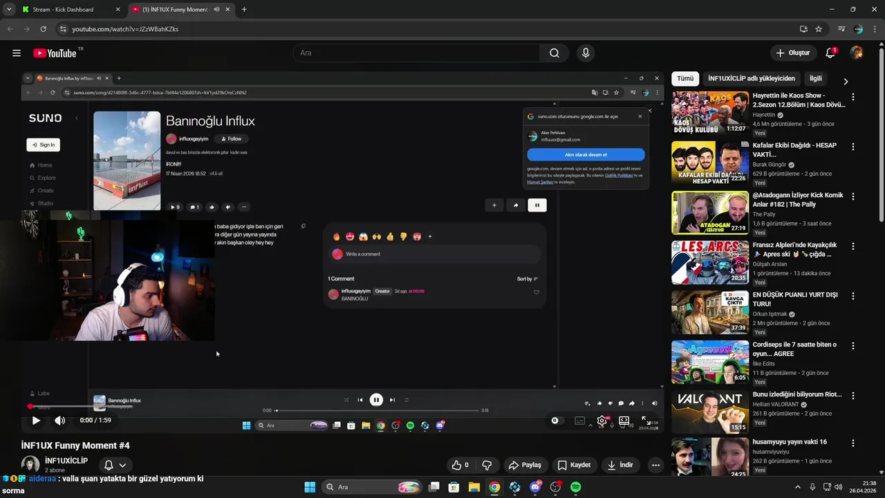Image resolution: width=885 pixels, height=498 pixels.
Task: Mute audio on the INF1UX tab
Action: [217, 10]
